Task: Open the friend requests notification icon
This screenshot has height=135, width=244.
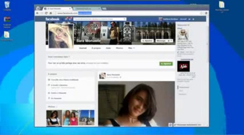Action: [x=66, y=19]
